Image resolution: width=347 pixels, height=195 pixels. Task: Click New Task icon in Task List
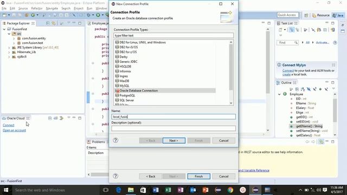pos(280,30)
